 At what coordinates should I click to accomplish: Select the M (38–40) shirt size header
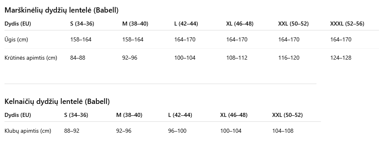coord(135,24)
